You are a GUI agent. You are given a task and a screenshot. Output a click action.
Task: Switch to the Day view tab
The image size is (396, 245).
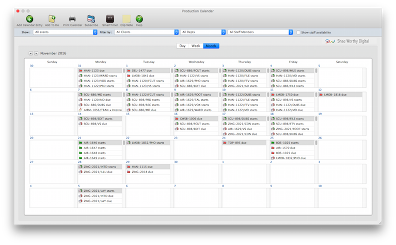click(x=182, y=46)
